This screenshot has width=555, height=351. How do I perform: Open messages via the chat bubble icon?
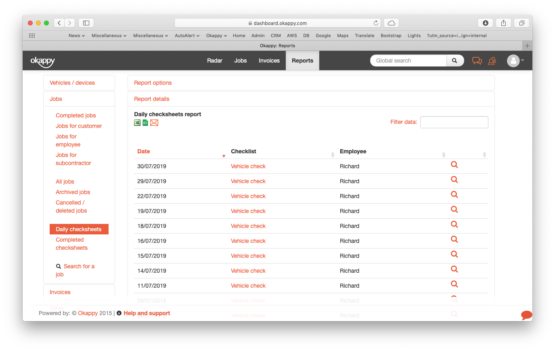[x=477, y=61]
